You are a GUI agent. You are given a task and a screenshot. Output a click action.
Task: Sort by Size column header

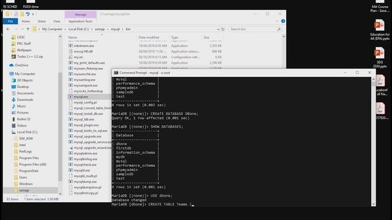point(206,37)
